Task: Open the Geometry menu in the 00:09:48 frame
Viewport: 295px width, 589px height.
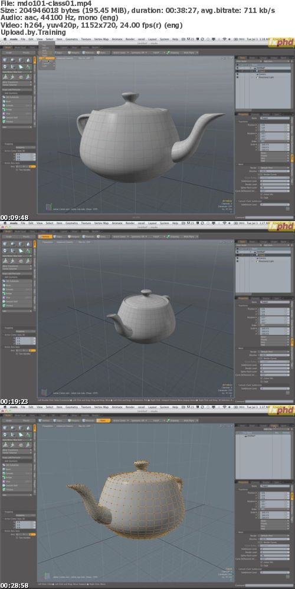Action: pyautogui.click(x=72, y=39)
